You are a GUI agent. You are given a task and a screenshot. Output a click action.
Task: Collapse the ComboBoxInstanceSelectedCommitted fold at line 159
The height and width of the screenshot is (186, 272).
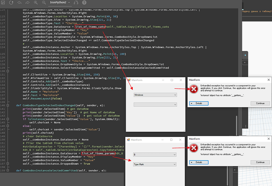(x=8, y=170)
